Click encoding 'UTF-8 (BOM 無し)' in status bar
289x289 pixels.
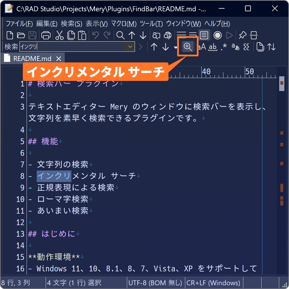(x=155, y=283)
